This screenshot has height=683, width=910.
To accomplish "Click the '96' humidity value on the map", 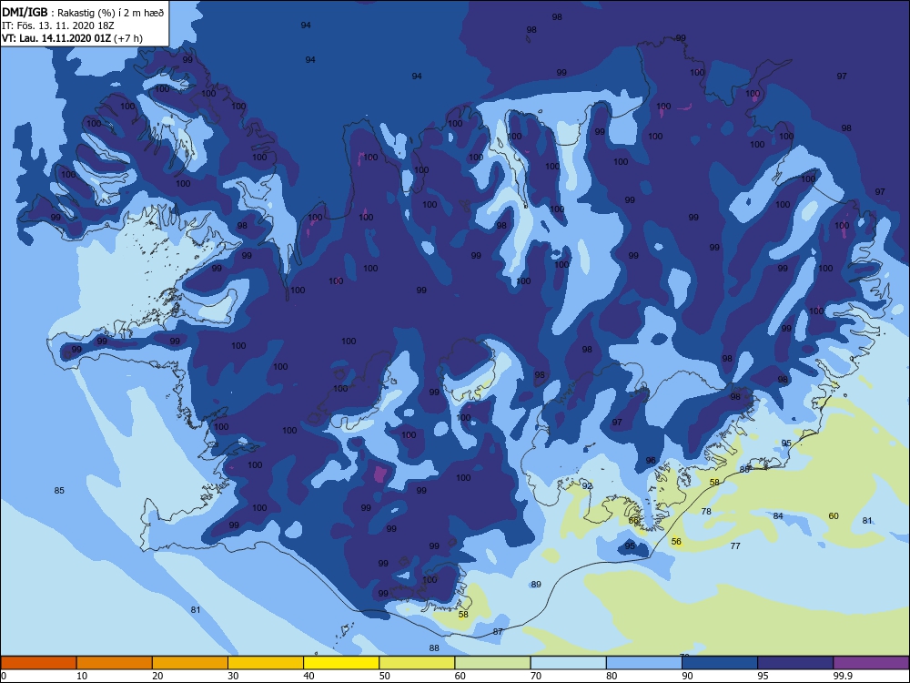I will [651, 461].
